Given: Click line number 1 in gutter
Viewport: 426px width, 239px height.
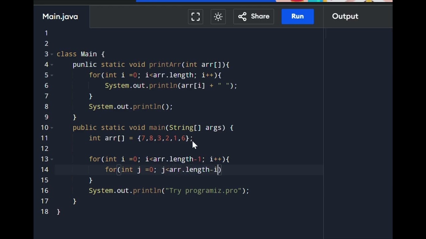Looking at the screenshot, I should point(46,33).
